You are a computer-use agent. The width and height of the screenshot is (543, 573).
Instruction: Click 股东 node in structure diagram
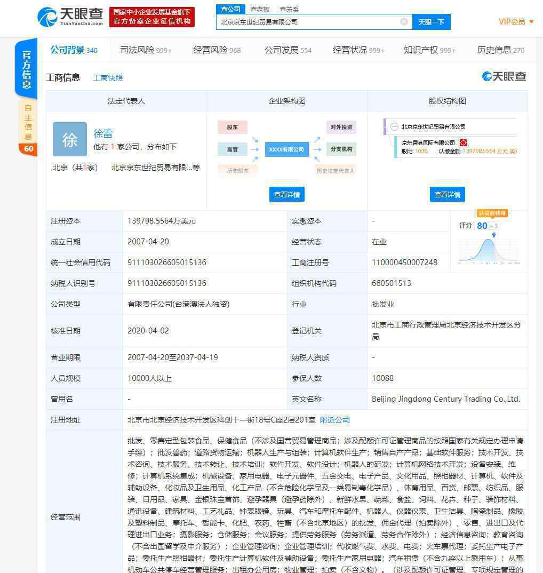coord(233,127)
